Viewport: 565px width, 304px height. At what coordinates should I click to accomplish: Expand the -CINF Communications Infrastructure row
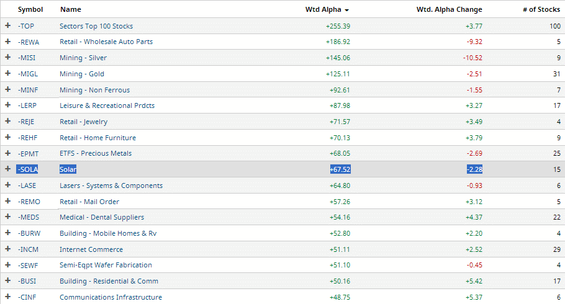coord(7,297)
